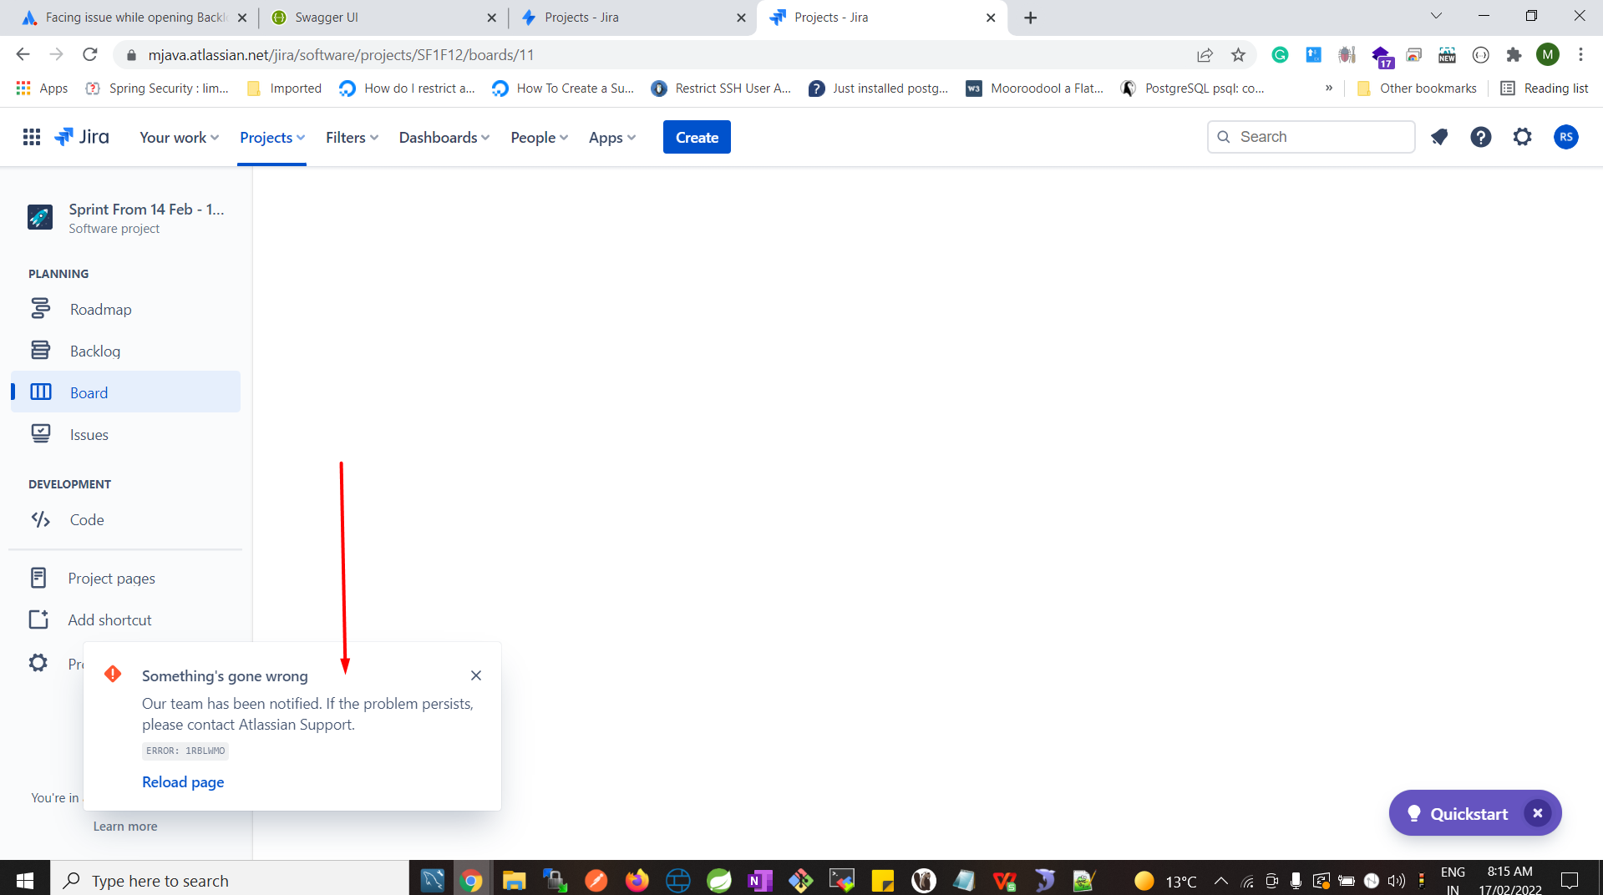
Task: Click the Reload page link
Action: [182, 782]
